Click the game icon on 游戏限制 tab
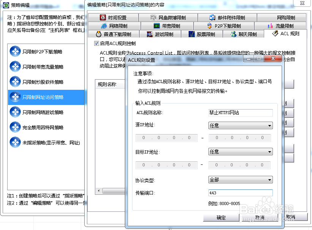312x230 pixels. click(149, 34)
